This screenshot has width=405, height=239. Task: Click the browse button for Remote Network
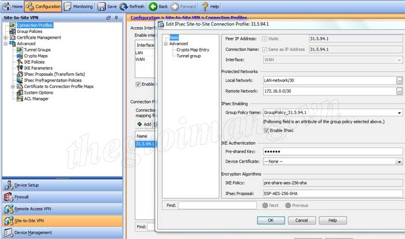(399, 91)
